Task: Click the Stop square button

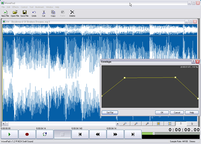Action: coord(62,134)
